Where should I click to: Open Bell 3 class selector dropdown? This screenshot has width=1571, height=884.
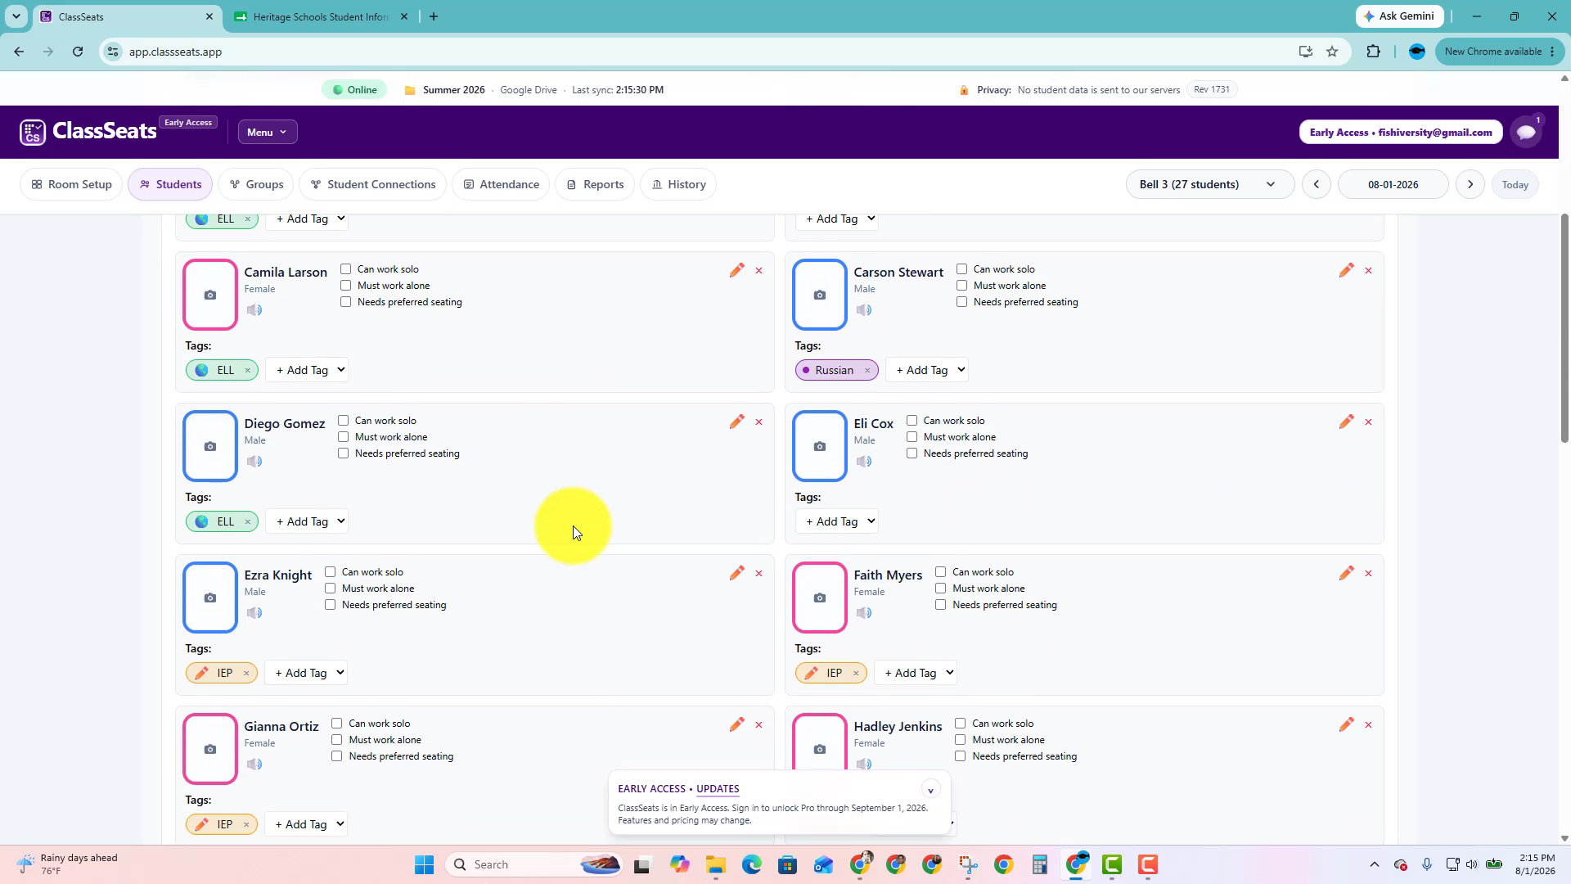[1210, 185]
